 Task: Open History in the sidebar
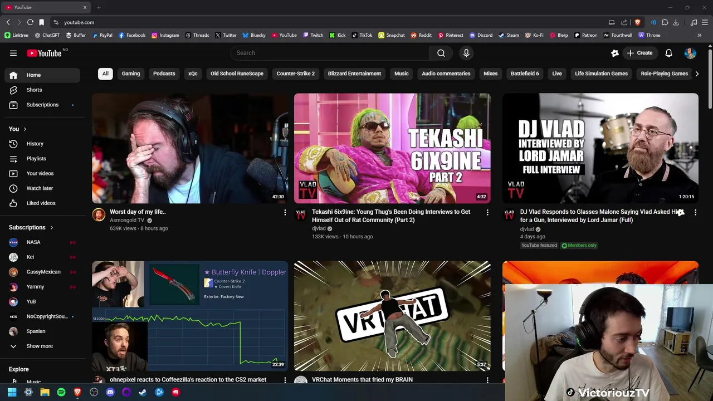point(42,144)
